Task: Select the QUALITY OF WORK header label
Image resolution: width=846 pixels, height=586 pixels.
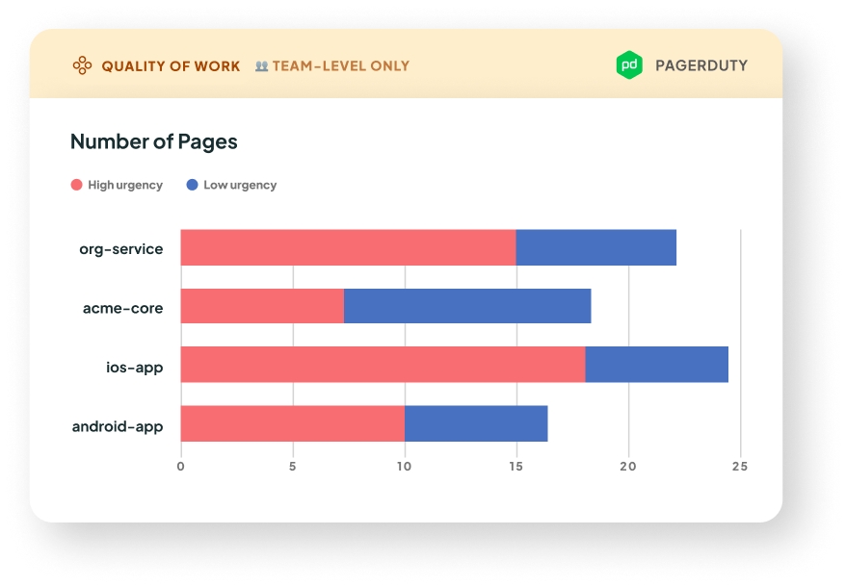Action: [171, 66]
